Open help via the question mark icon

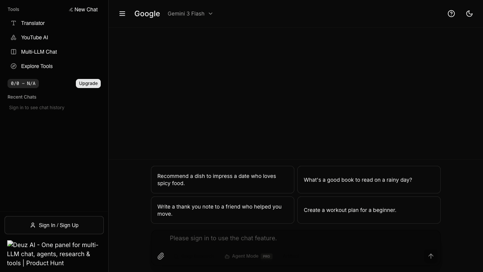pos(451,14)
